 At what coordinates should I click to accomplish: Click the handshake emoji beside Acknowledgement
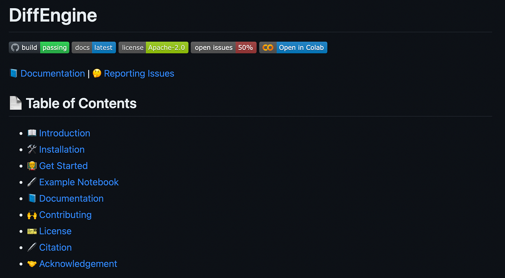click(x=32, y=263)
